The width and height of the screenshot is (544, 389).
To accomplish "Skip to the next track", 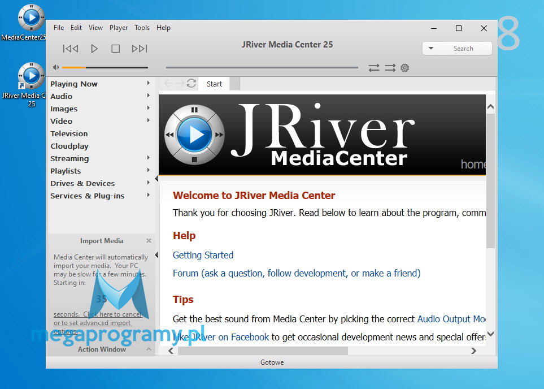I will (x=140, y=49).
